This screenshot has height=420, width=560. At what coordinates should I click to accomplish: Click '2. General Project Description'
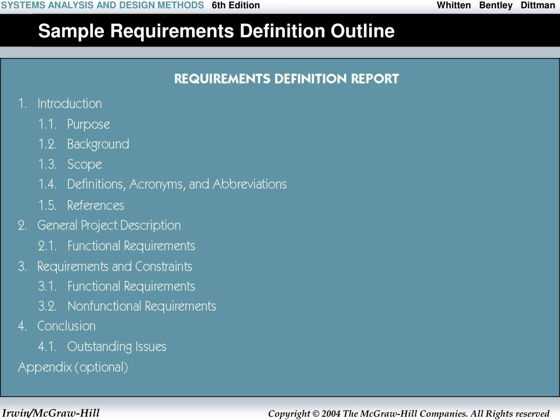coord(100,226)
